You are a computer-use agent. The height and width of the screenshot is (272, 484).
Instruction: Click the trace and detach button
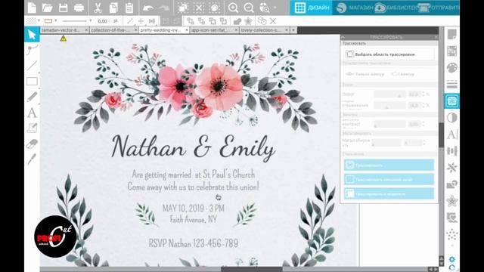389,193
